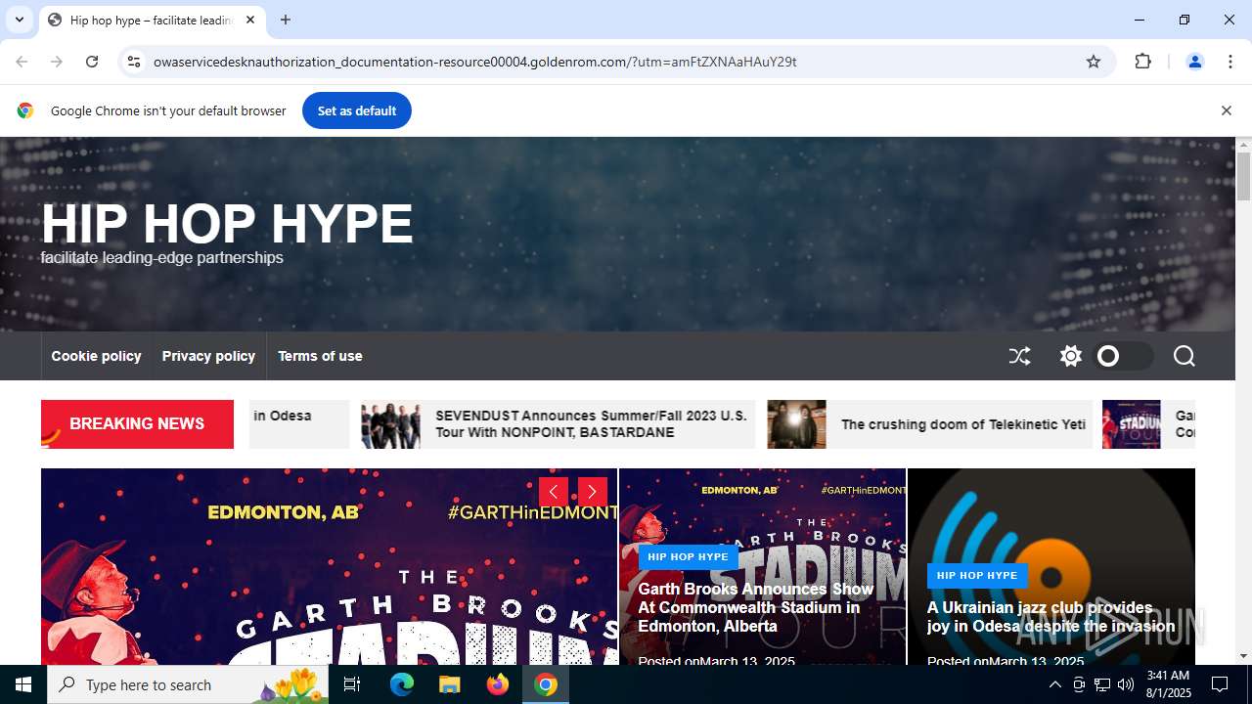Viewport: 1252px width, 704px height.
Task: Open the Privacy policy menu item
Action: pos(208,356)
